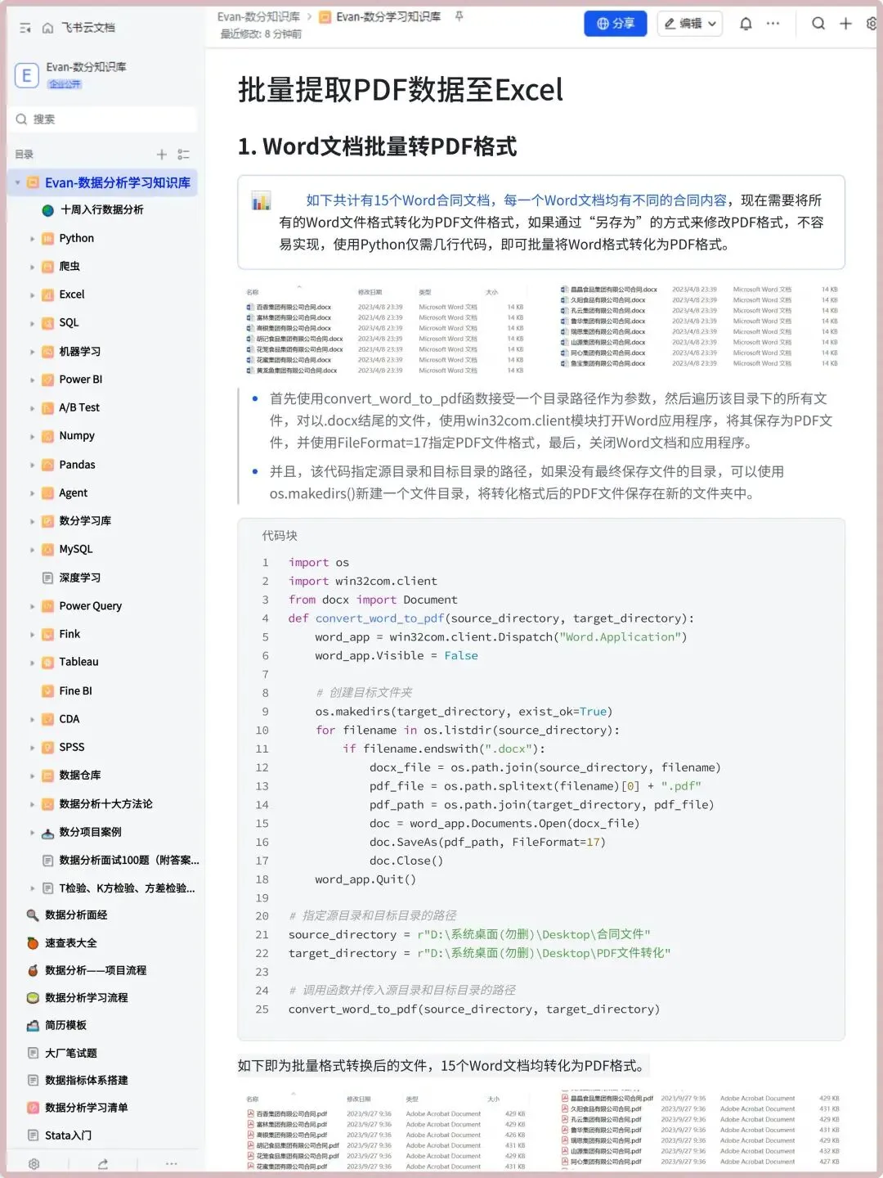Click the sidebar 搜索 search field
883x1178 pixels.
[x=105, y=119]
